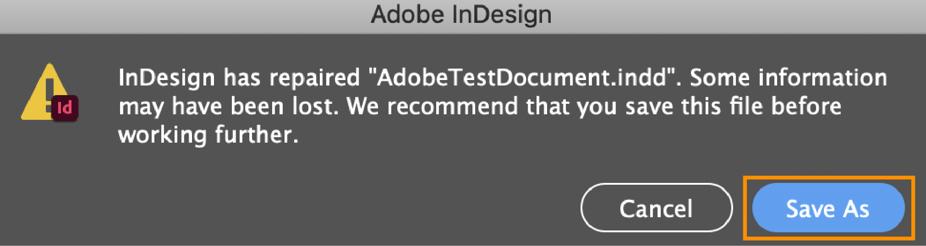Click the "save this file before" text
The image size is (926, 246).
(733, 107)
